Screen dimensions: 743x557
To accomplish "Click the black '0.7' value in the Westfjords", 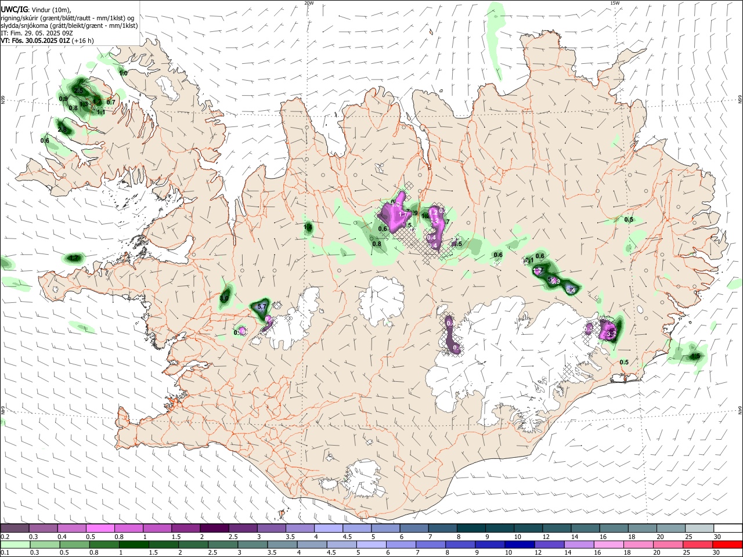I will 111,103.
